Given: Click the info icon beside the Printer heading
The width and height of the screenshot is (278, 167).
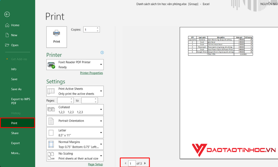Looking at the screenshot, I should tap(102, 52).
